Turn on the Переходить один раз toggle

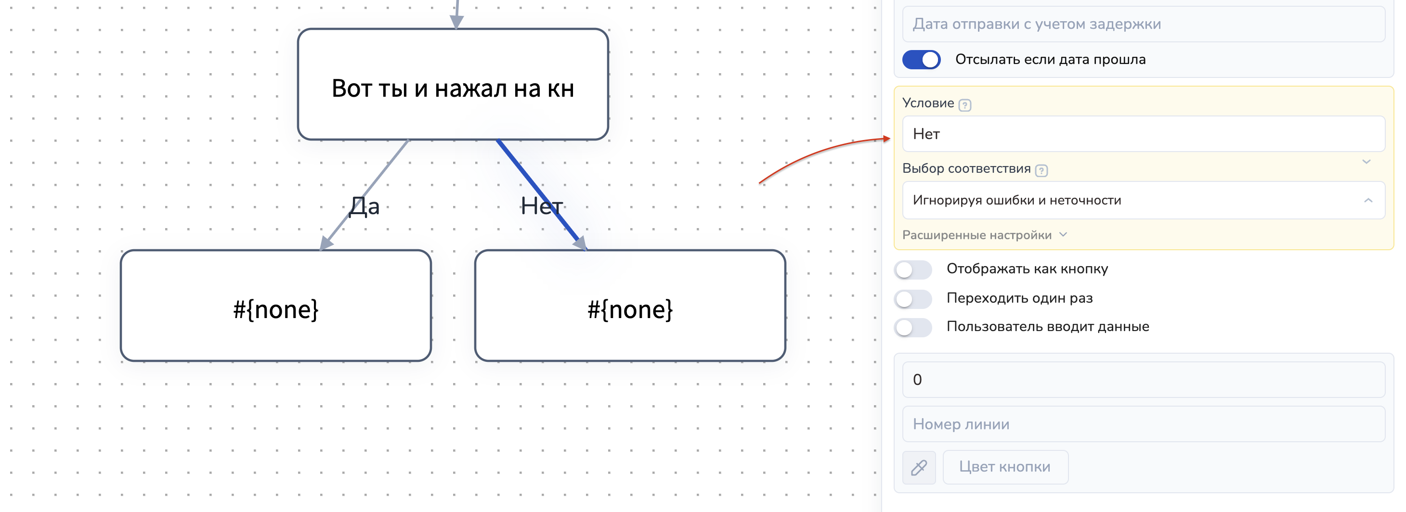coord(912,298)
